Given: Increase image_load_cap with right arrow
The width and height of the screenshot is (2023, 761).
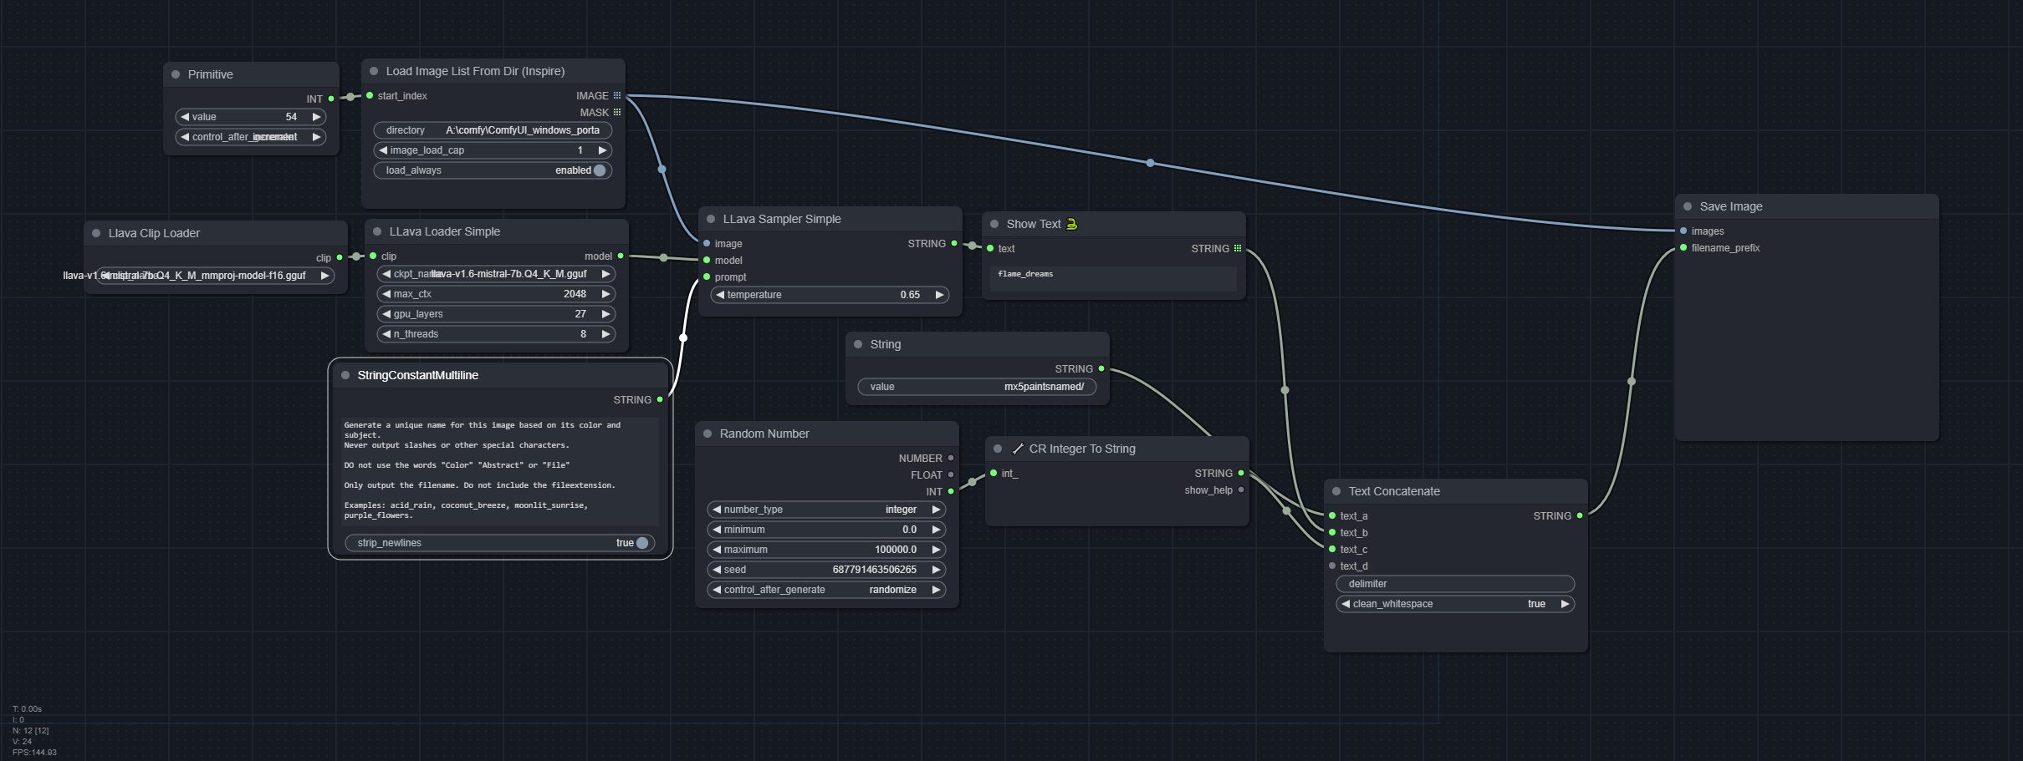Looking at the screenshot, I should coord(602,150).
